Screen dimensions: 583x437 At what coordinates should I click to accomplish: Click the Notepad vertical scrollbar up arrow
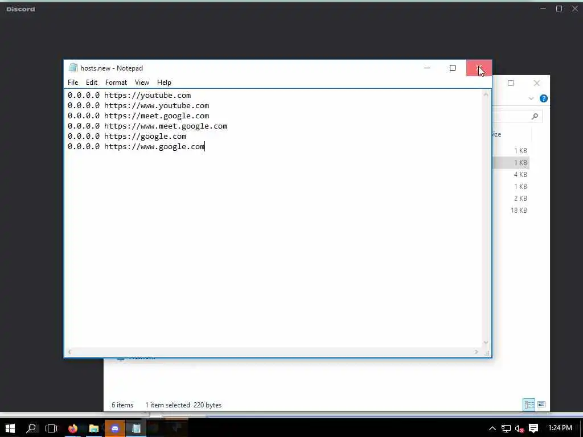coord(486,95)
